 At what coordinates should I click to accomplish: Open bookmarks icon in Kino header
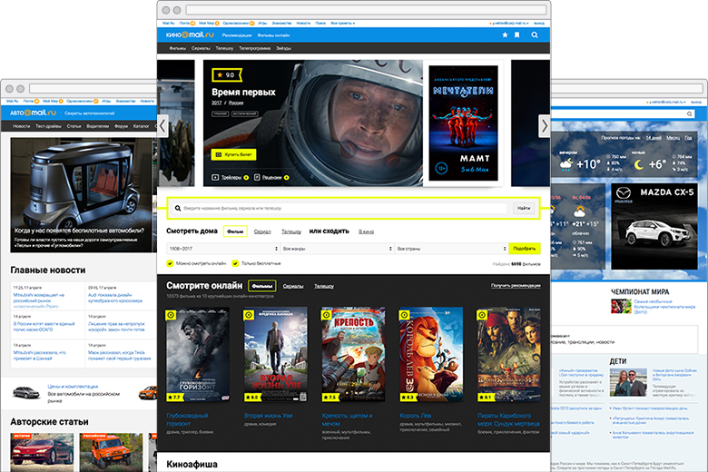click(x=517, y=34)
